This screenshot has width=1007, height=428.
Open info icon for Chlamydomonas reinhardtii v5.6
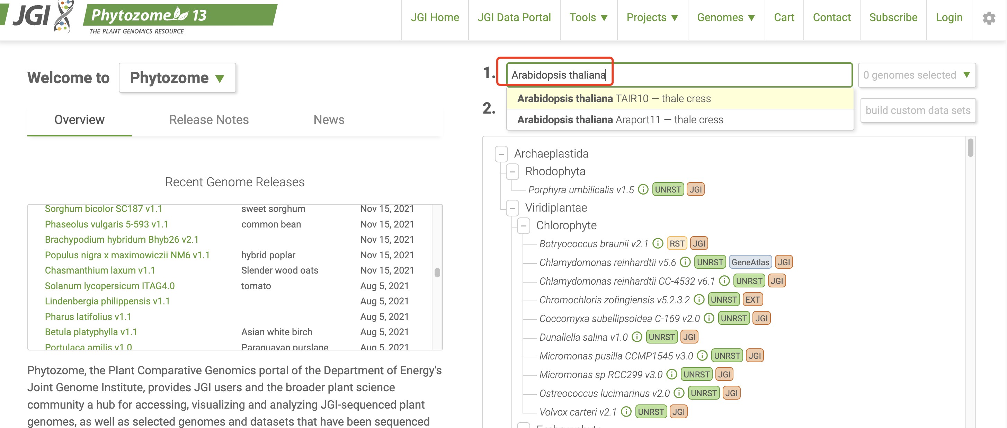[685, 262]
